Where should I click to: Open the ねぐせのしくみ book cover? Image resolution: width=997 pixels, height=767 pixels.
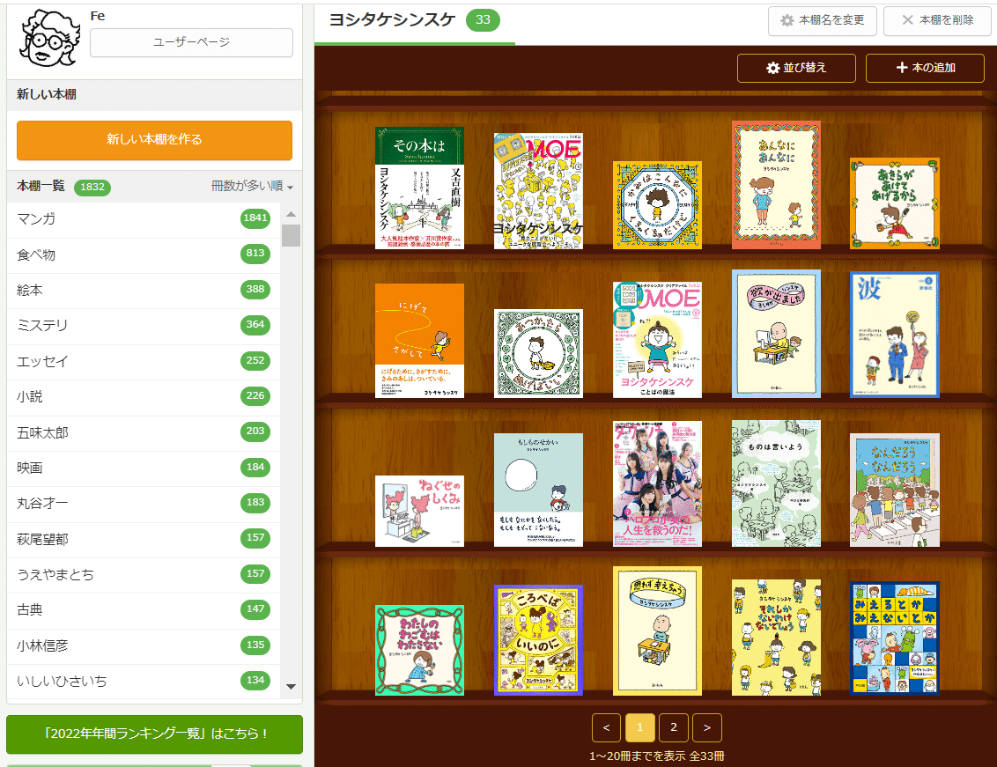pyautogui.click(x=419, y=512)
